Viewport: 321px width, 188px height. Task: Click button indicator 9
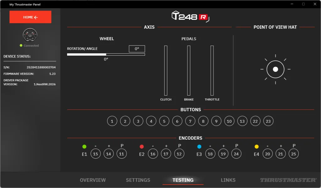[216, 121]
